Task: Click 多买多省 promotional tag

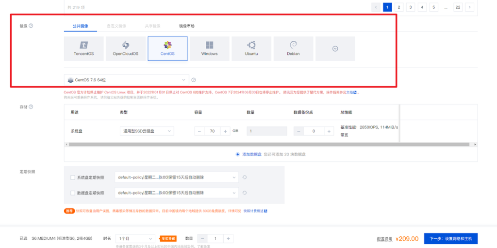Action: (167, 238)
